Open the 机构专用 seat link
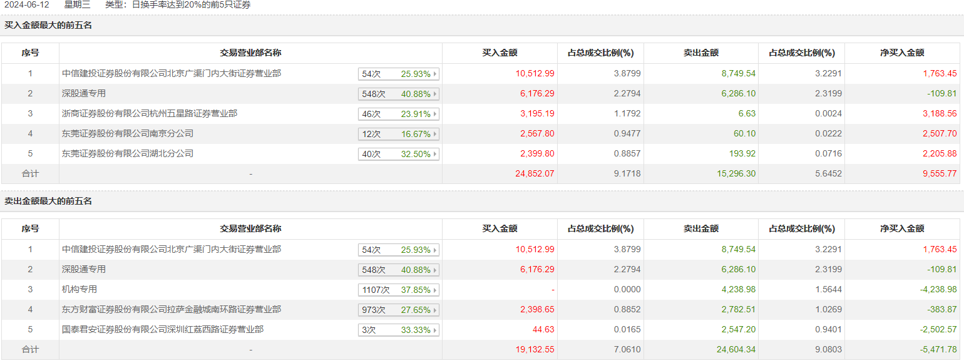The height and width of the screenshot is (363, 964). coord(79,290)
